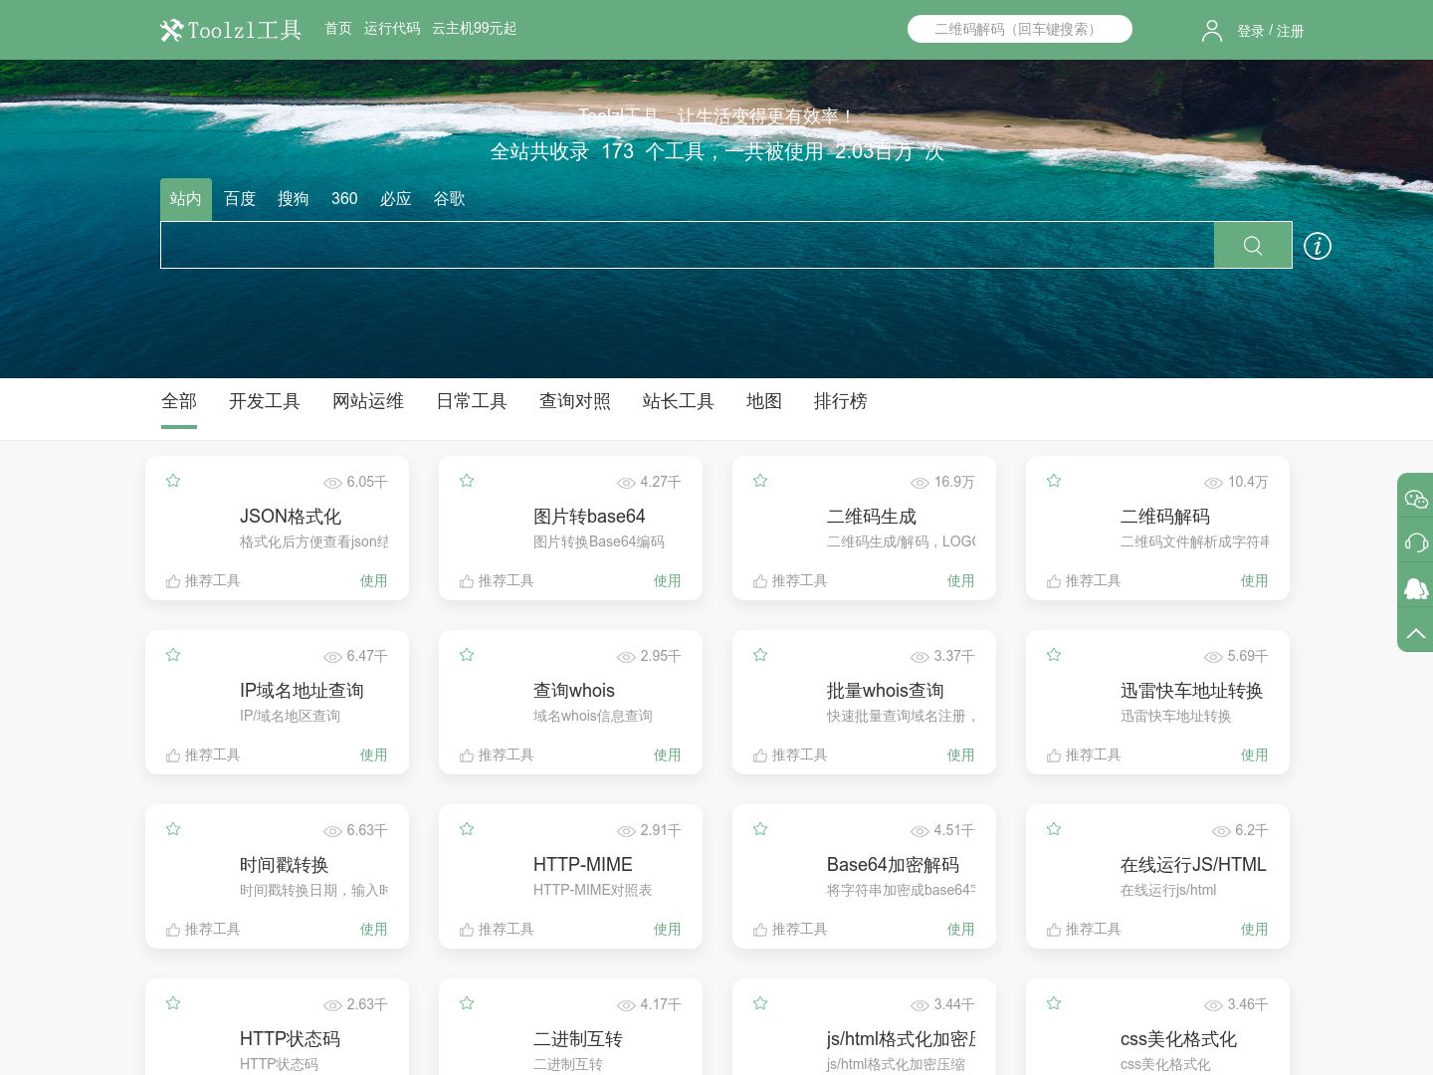Focus the 二维码解码 header search box
This screenshot has width=1433, height=1075.
click(1020, 29)
